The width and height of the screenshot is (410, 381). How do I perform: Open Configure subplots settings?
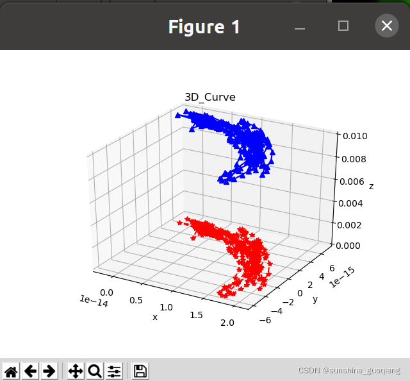(114, 371)
